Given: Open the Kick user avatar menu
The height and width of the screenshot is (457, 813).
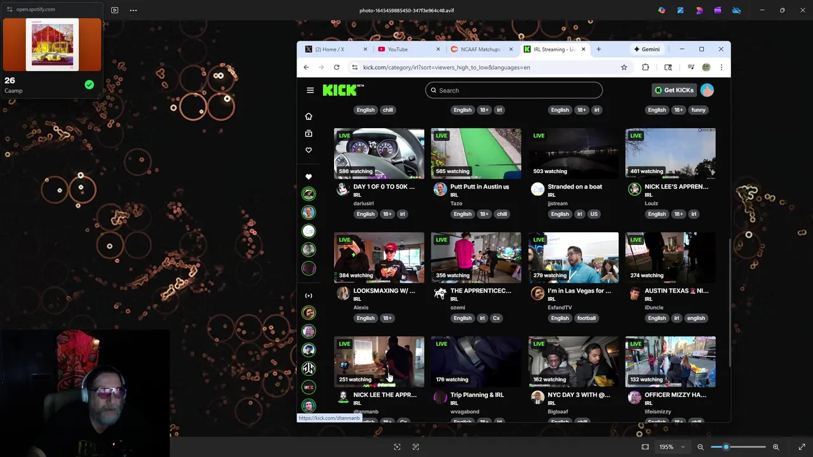Looking at the screenshot, I should (707, 90).
